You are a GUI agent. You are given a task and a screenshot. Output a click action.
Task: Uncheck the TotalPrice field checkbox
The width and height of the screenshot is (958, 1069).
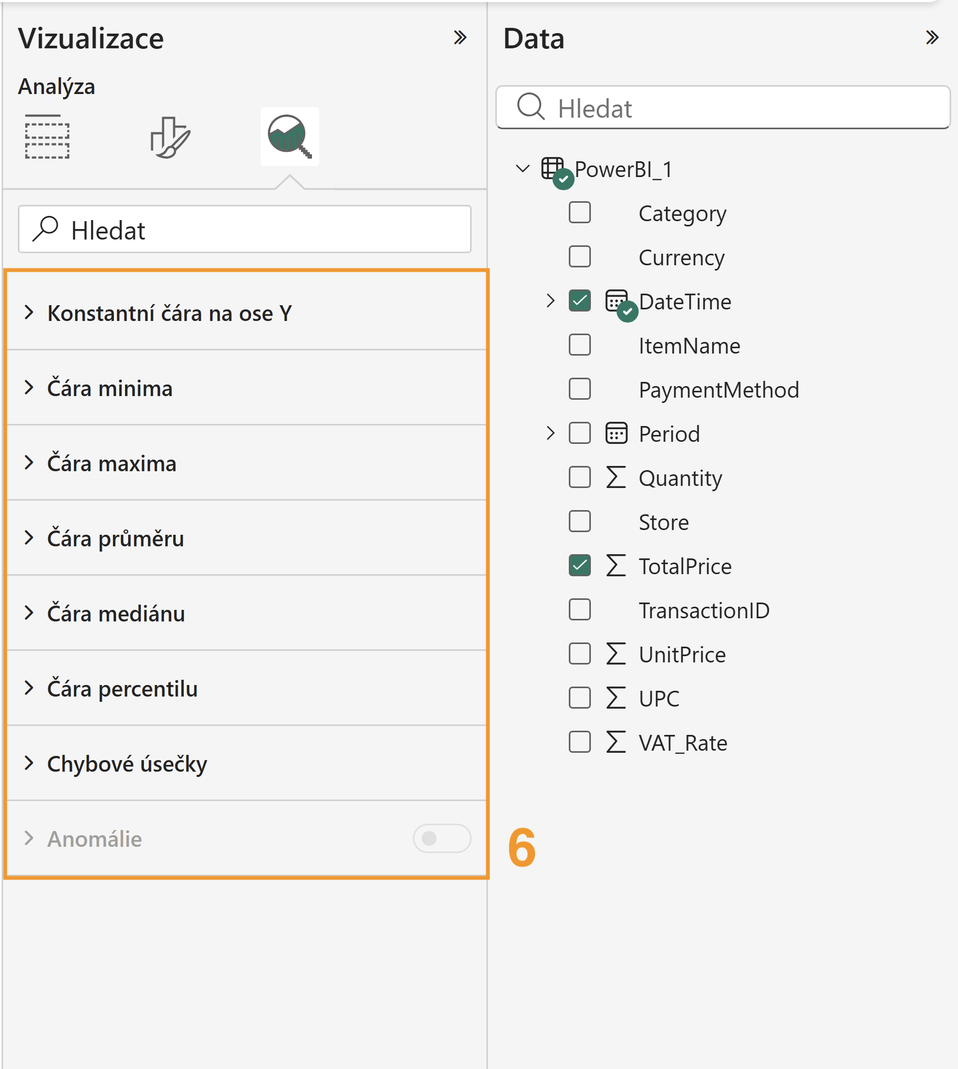pyautogui.click(x=579, y=566)
